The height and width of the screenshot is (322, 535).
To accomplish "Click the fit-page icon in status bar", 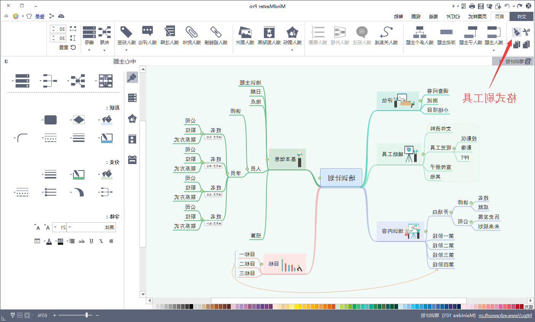I will point(27,315).
